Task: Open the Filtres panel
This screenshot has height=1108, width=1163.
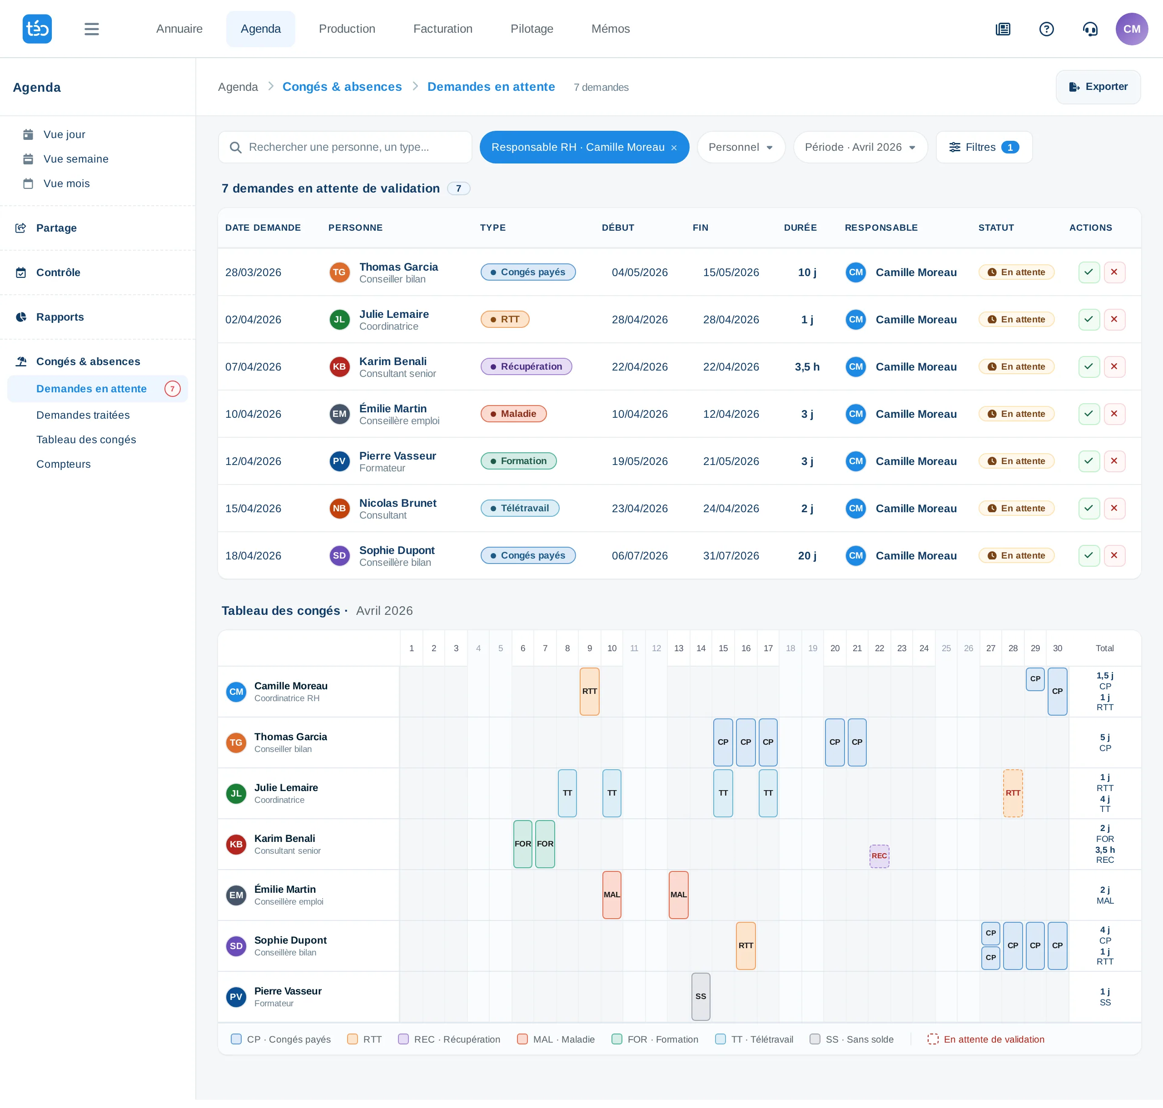Action: pyautogui.click(x=984, y=147)
